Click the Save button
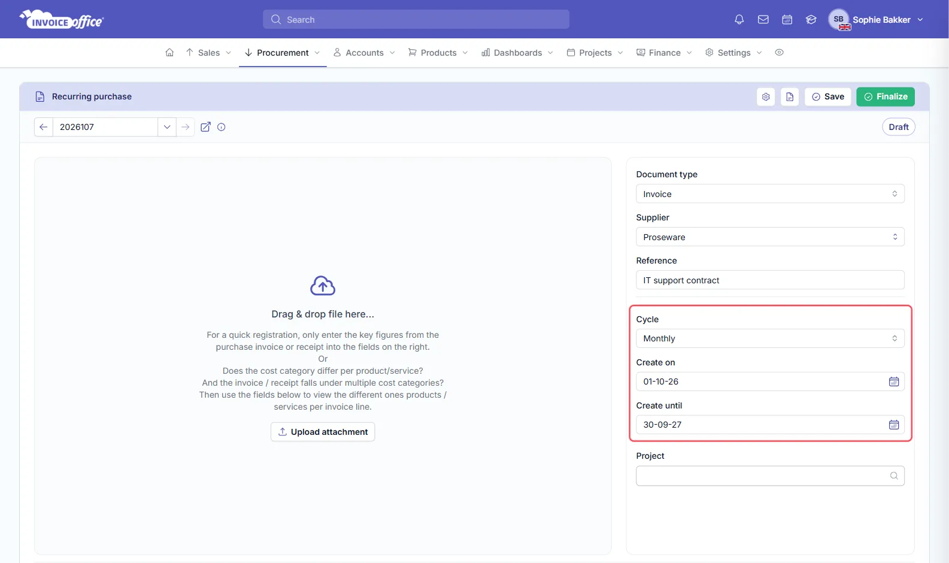949x563 pixels. [828, 96]
